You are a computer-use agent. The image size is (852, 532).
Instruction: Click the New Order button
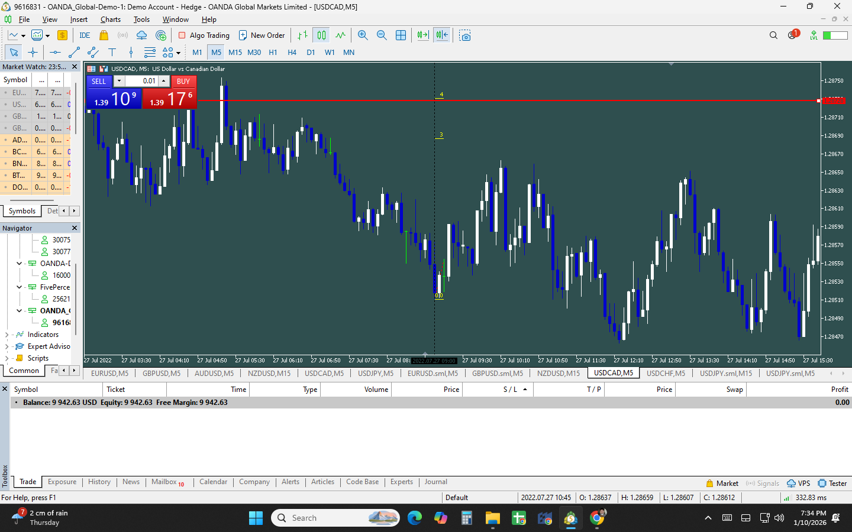point(262,35)
